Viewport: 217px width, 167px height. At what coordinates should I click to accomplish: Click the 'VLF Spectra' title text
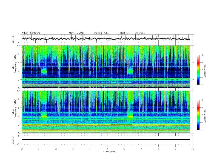tap(31, 33)
